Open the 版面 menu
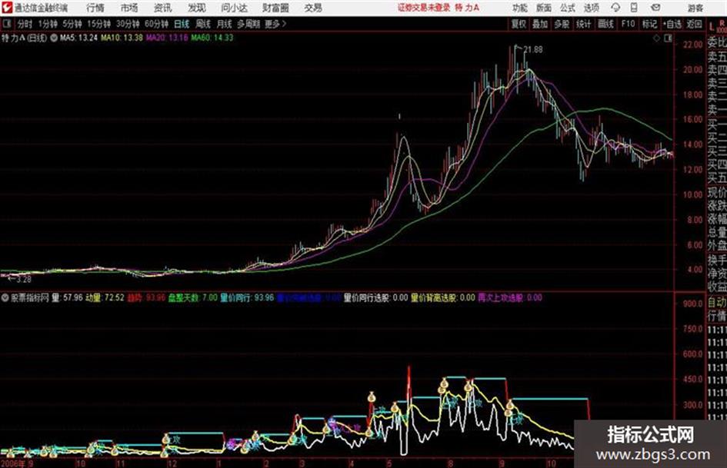Screen dimensions: 727x468 click(543, 8)
